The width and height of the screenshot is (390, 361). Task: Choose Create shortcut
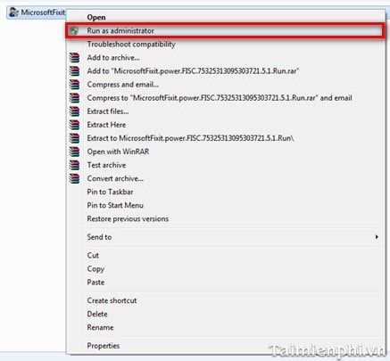click(112, 300)
